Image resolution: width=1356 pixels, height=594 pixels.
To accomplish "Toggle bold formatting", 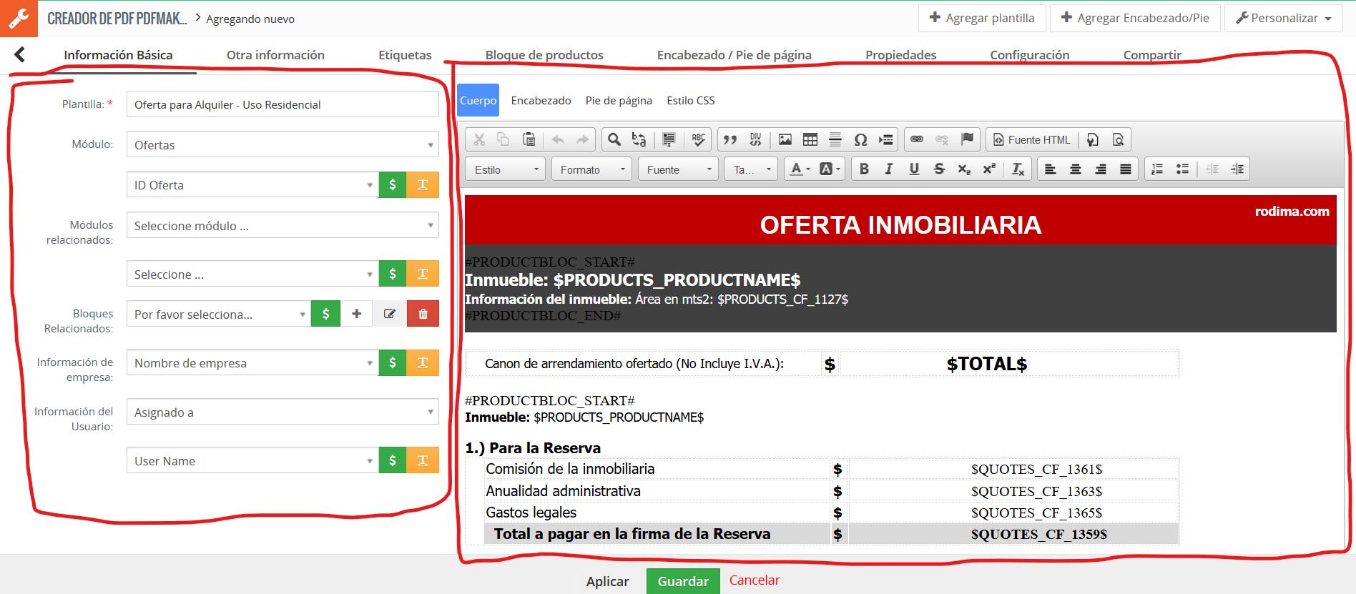I will (864, 169).
